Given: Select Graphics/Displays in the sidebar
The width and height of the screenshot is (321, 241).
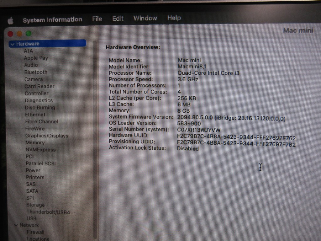Looking at the screenshot, I should pyautogui.click(x=46, y=136).
